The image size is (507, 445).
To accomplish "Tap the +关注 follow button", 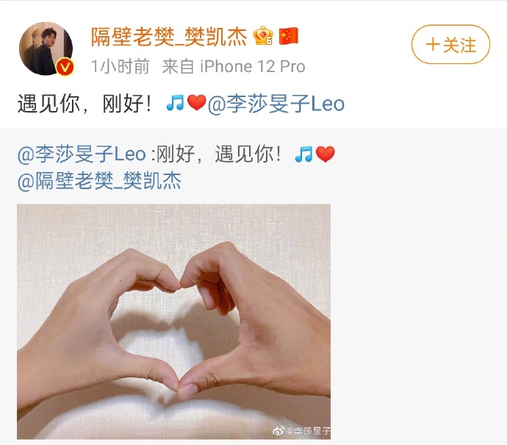I will [450, 44].
